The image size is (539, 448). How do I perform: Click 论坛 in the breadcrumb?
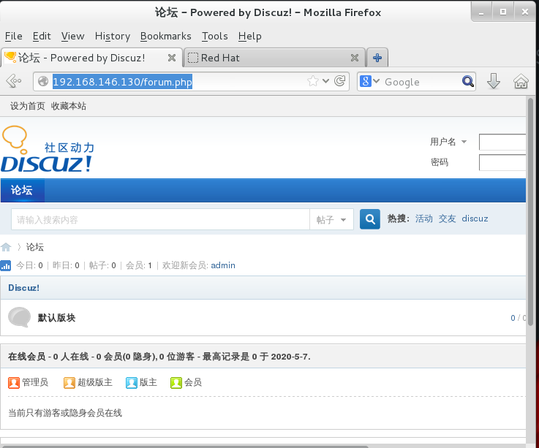[34, 247]
